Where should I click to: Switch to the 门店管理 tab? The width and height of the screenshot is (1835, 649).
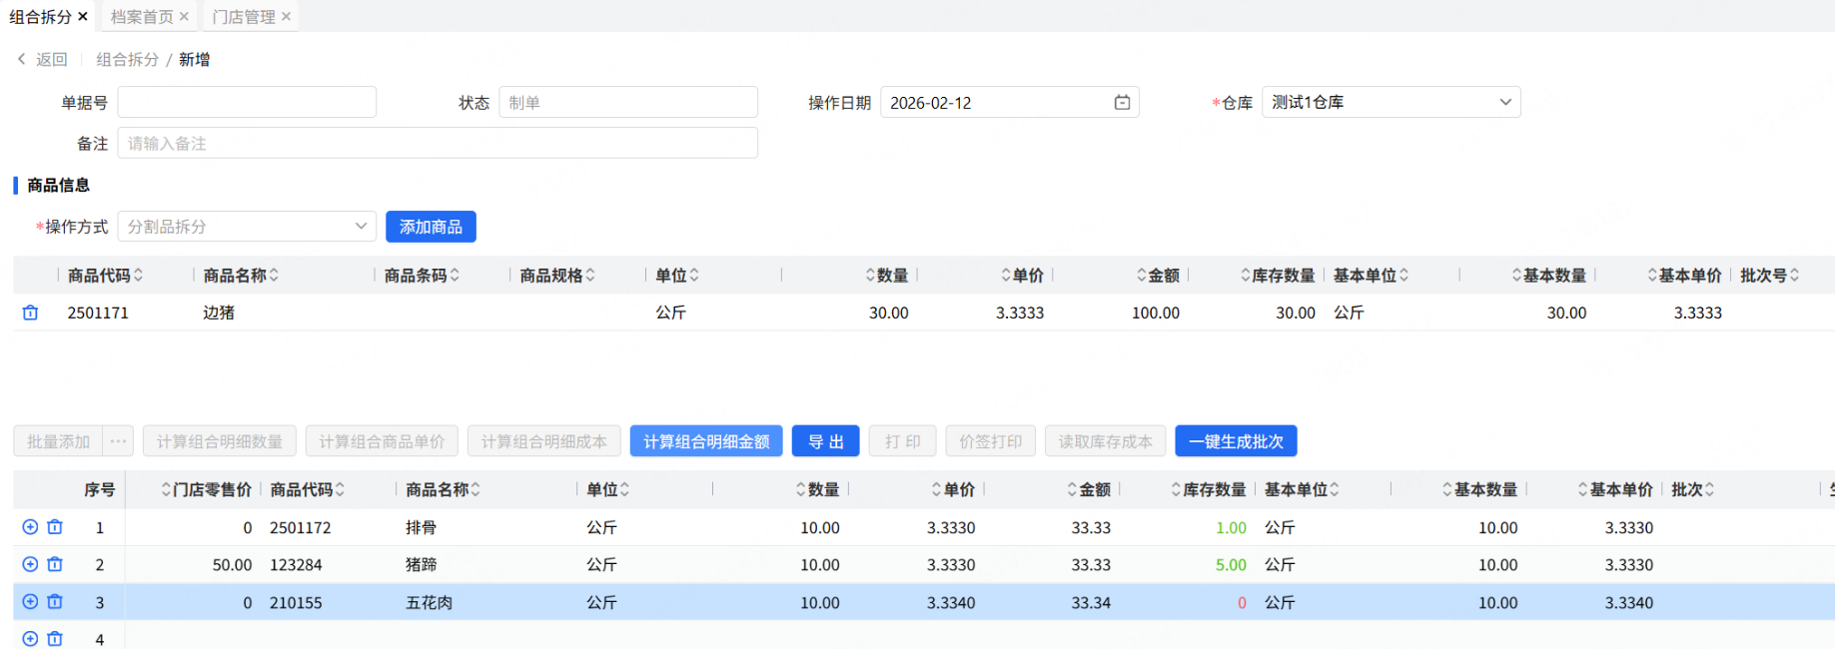coord(244,17)
